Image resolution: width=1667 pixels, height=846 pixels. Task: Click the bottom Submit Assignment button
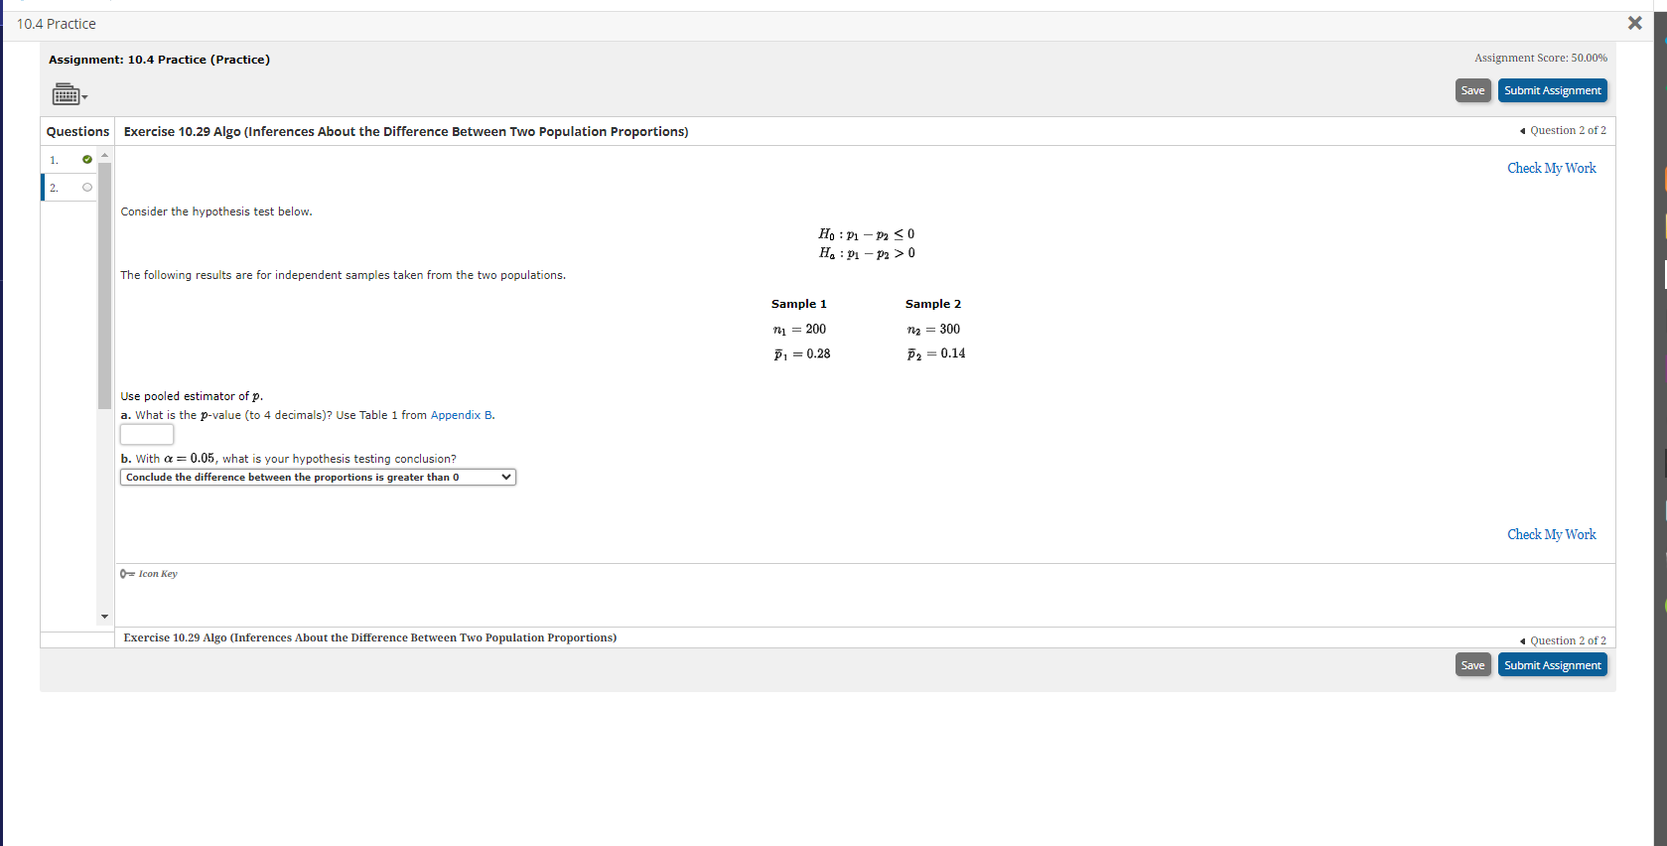tap(1552, 665)
